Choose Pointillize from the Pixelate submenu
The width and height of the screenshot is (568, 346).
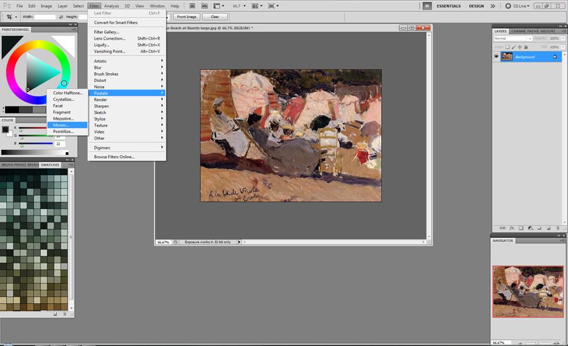coord(68,131)
